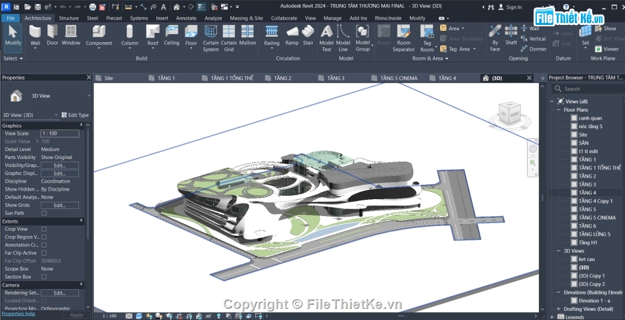This screenshot has height=320, width=625.
Task: Switch to the TẦNG 2 view tab
Action: [283, 78]
